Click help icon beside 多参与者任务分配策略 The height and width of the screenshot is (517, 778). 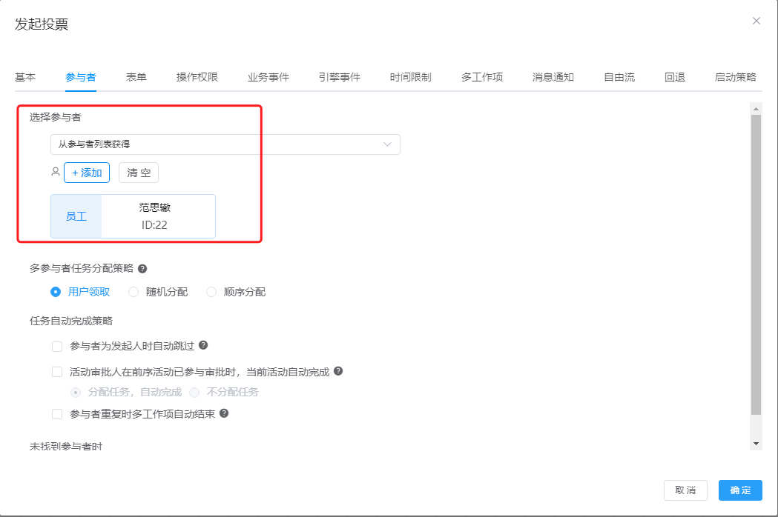[x=142, y=269]
